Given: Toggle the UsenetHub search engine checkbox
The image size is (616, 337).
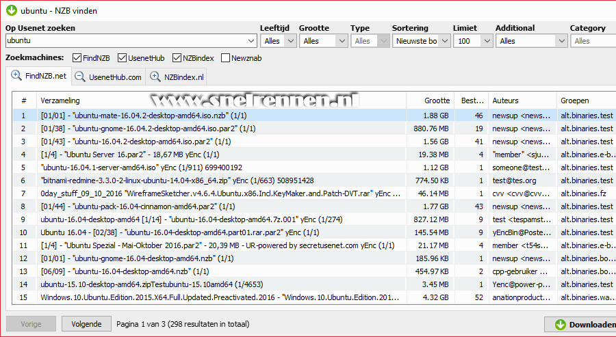Looking at the screenshot, I should pos(123,58).
